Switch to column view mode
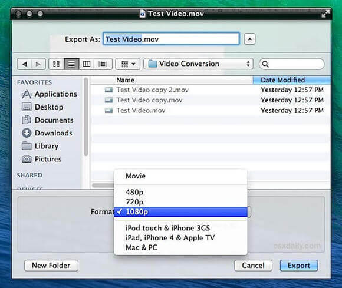 [x=87, y=64]
